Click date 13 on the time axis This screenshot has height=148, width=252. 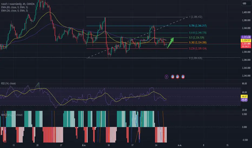coord(14,145)
